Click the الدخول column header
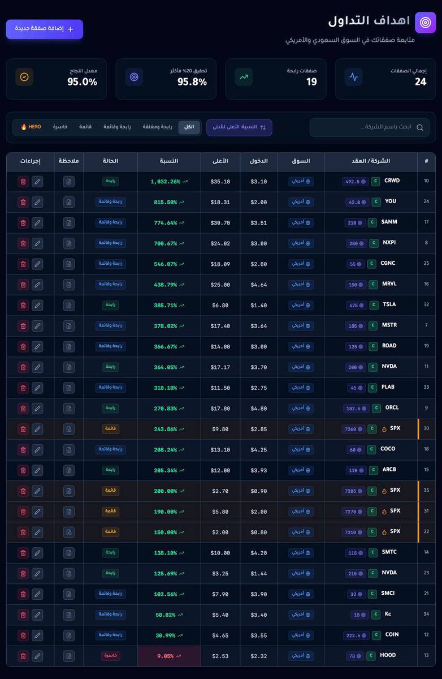The width and height of the screenshot is (442, 679). tap(259, 161)
